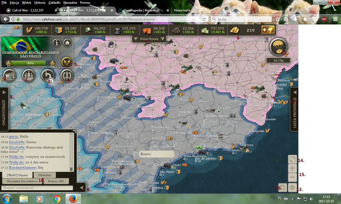
Task: Click the rare materials resource icon
Action: coord(176,30)
